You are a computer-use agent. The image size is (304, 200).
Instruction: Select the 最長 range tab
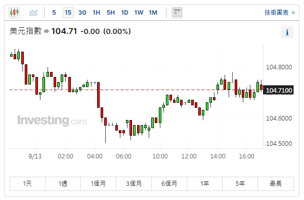click(276, 183)
